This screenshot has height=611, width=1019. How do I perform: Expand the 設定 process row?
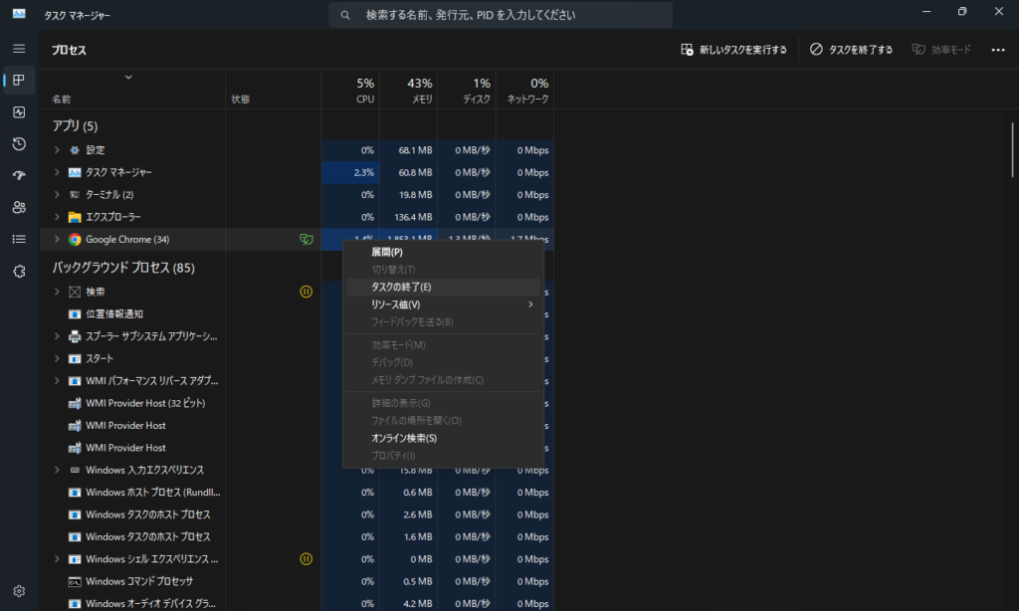(57, 150)
